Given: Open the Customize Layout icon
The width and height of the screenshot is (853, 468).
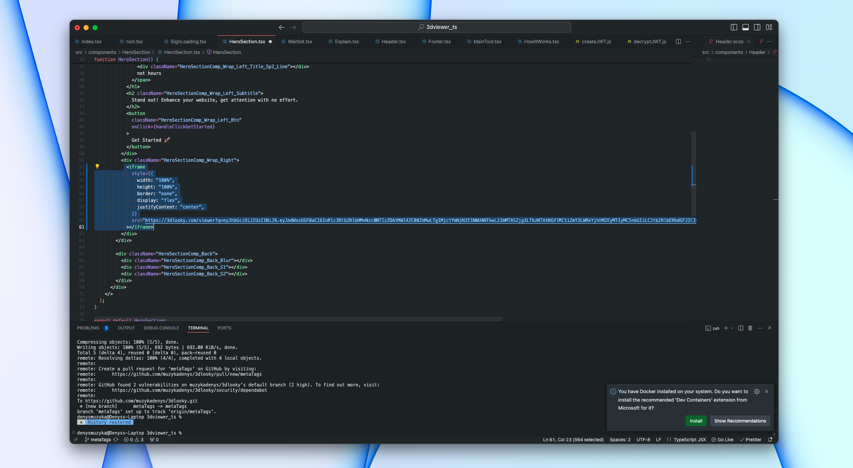Looking at the screenshot, I should [769, 27].
